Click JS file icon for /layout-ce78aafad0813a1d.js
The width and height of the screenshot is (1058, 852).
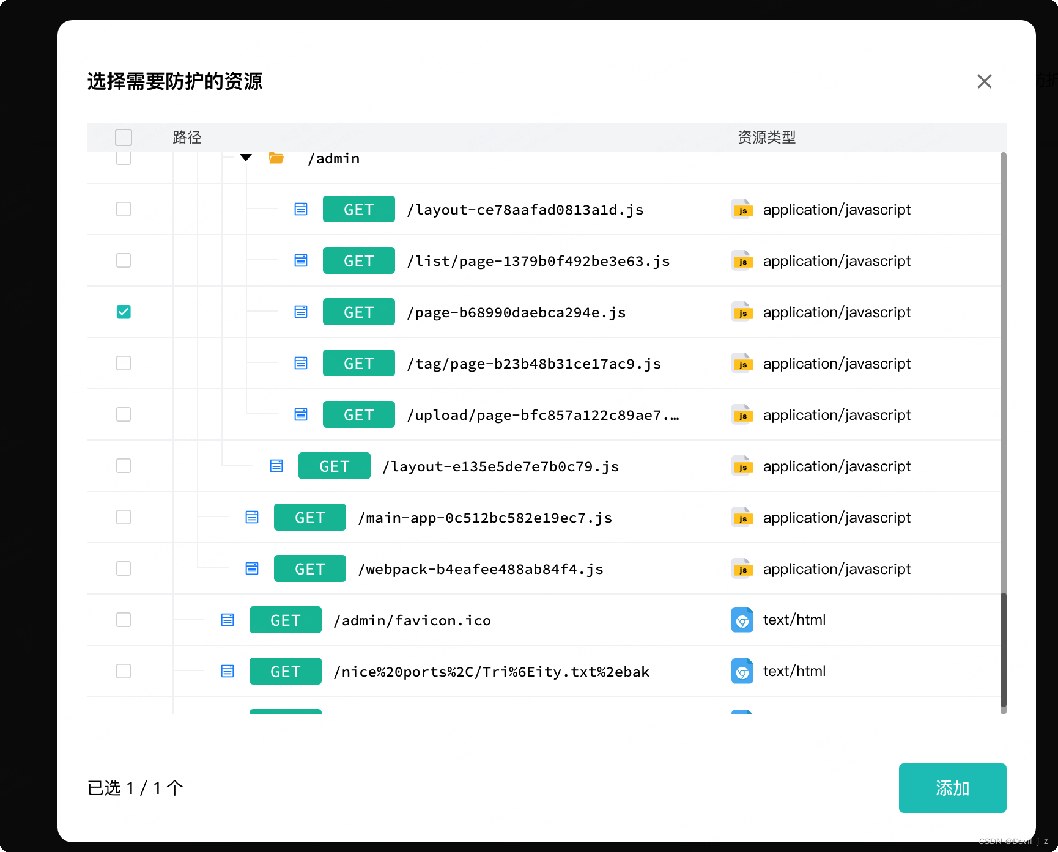click(742, 209)
